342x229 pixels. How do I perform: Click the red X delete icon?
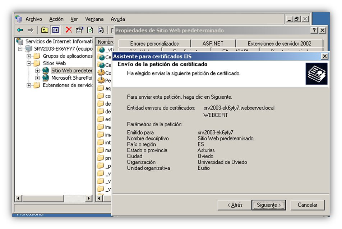[x=69, y=30]
